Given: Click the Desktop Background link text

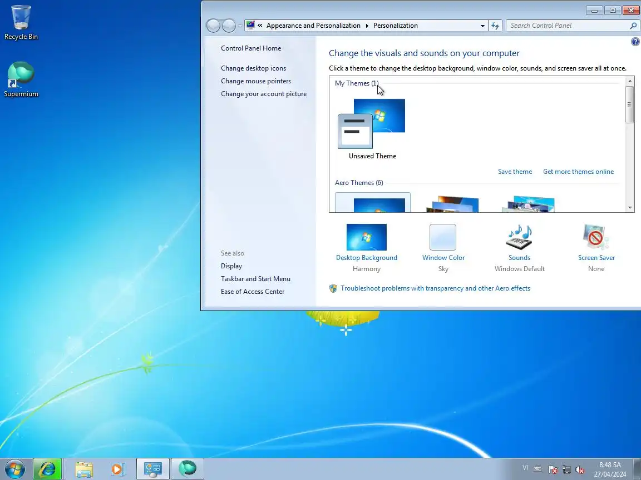Looking at the screenshot, I should (x=366, y=258).
